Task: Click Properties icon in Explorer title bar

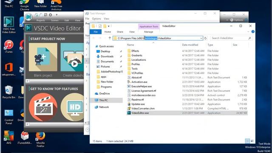Action: [100, 26]
